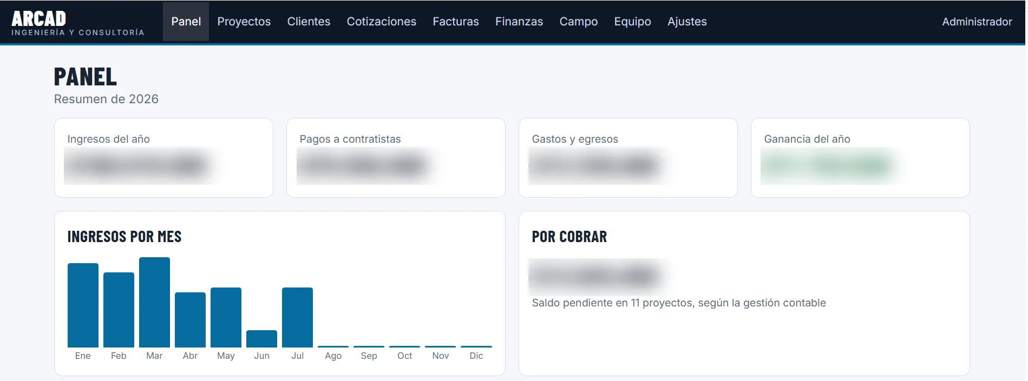Select the Pagos a contratistas card

[x=396, y=158]
